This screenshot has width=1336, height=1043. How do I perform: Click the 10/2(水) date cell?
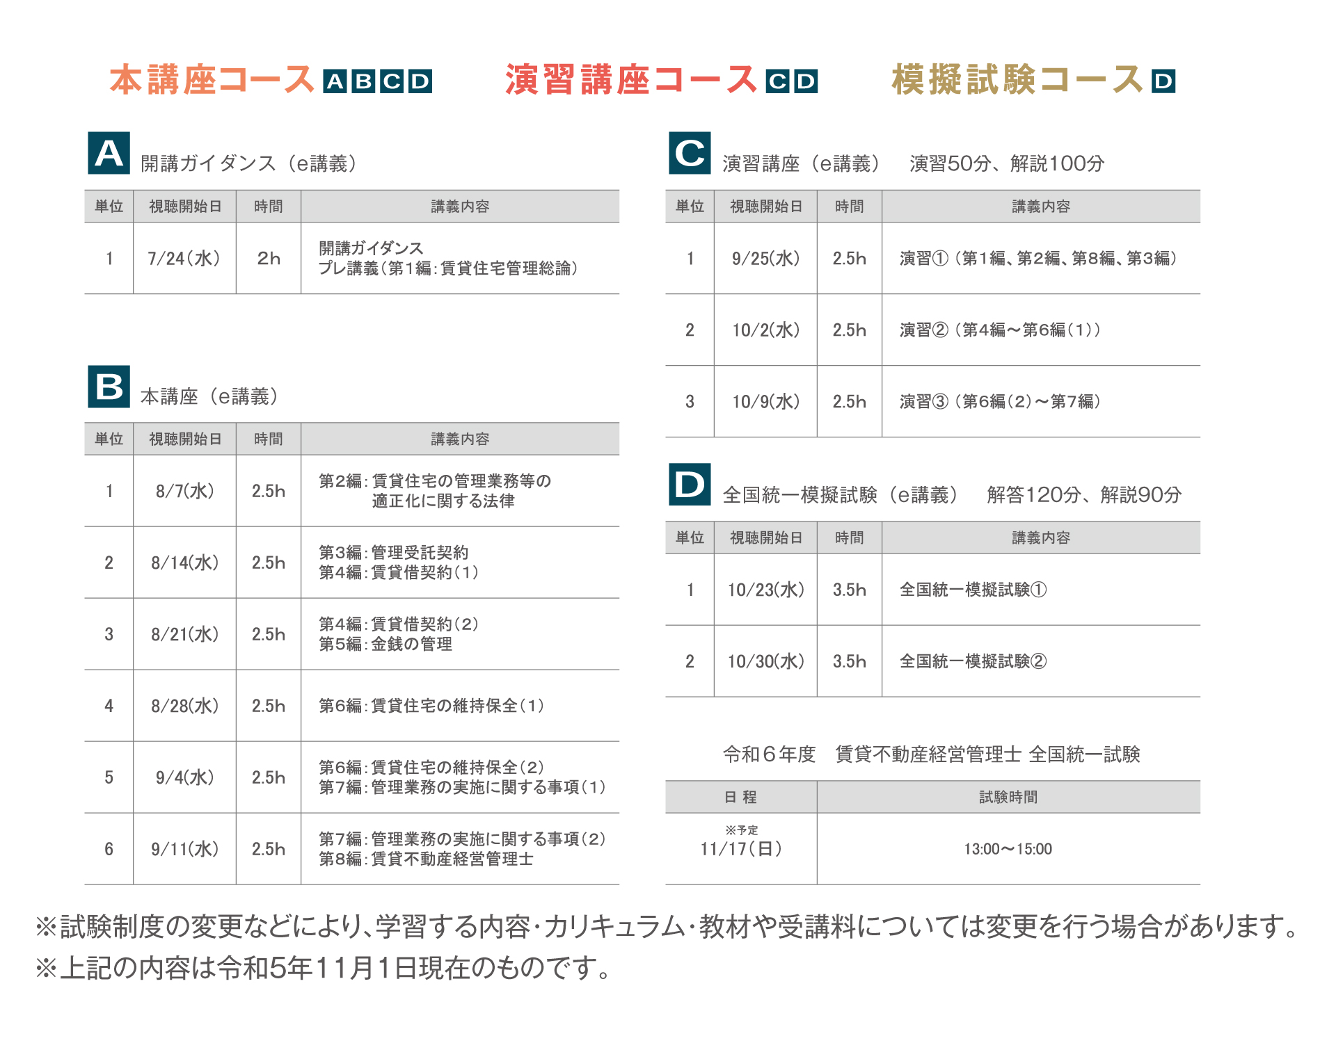click(x=765, y=330)
